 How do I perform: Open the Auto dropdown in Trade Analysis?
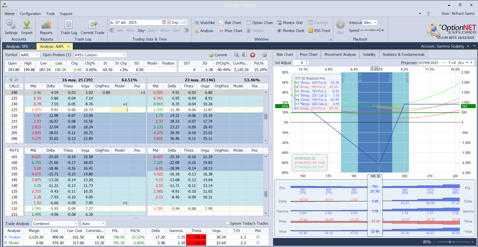103,223
